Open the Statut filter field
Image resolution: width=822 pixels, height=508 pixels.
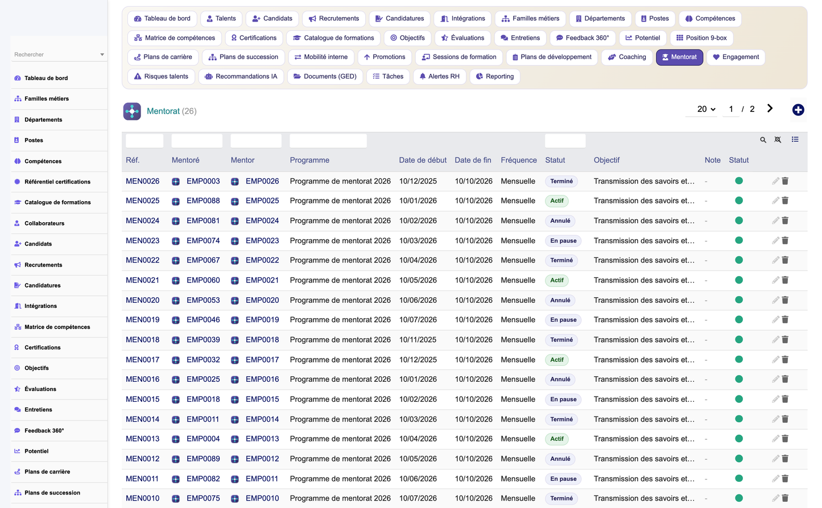565,141
